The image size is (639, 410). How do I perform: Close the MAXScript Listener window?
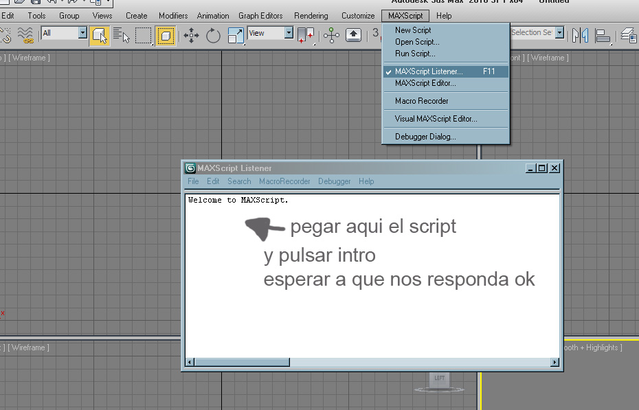pos(554,168)
